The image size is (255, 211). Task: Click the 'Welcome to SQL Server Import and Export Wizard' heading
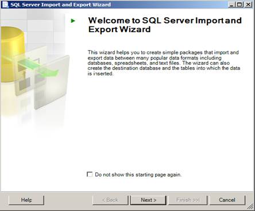click(165, 25)
